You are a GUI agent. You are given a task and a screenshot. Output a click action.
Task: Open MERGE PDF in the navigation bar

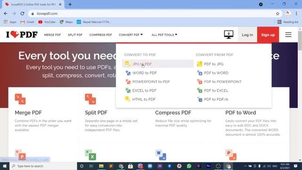[x=52, y=35]
